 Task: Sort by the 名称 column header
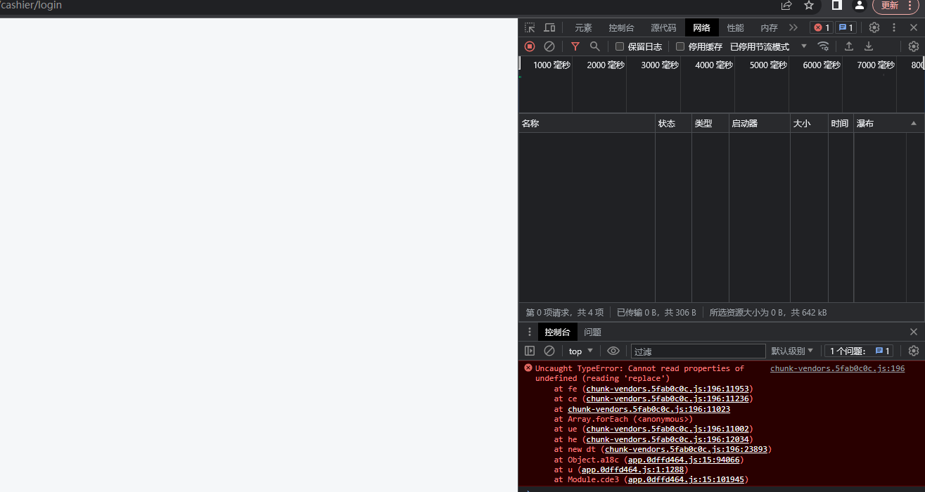[x=587, y=123]
